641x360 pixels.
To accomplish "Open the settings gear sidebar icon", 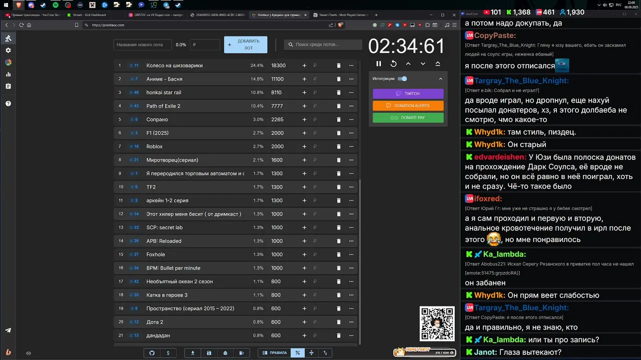I will (8, 50).
